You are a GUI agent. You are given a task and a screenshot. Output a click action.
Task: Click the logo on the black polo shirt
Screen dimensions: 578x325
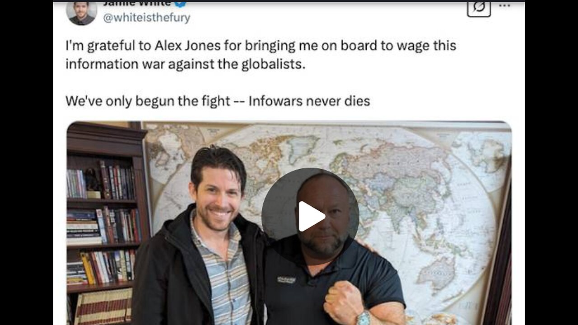click(x=286, y=280)
